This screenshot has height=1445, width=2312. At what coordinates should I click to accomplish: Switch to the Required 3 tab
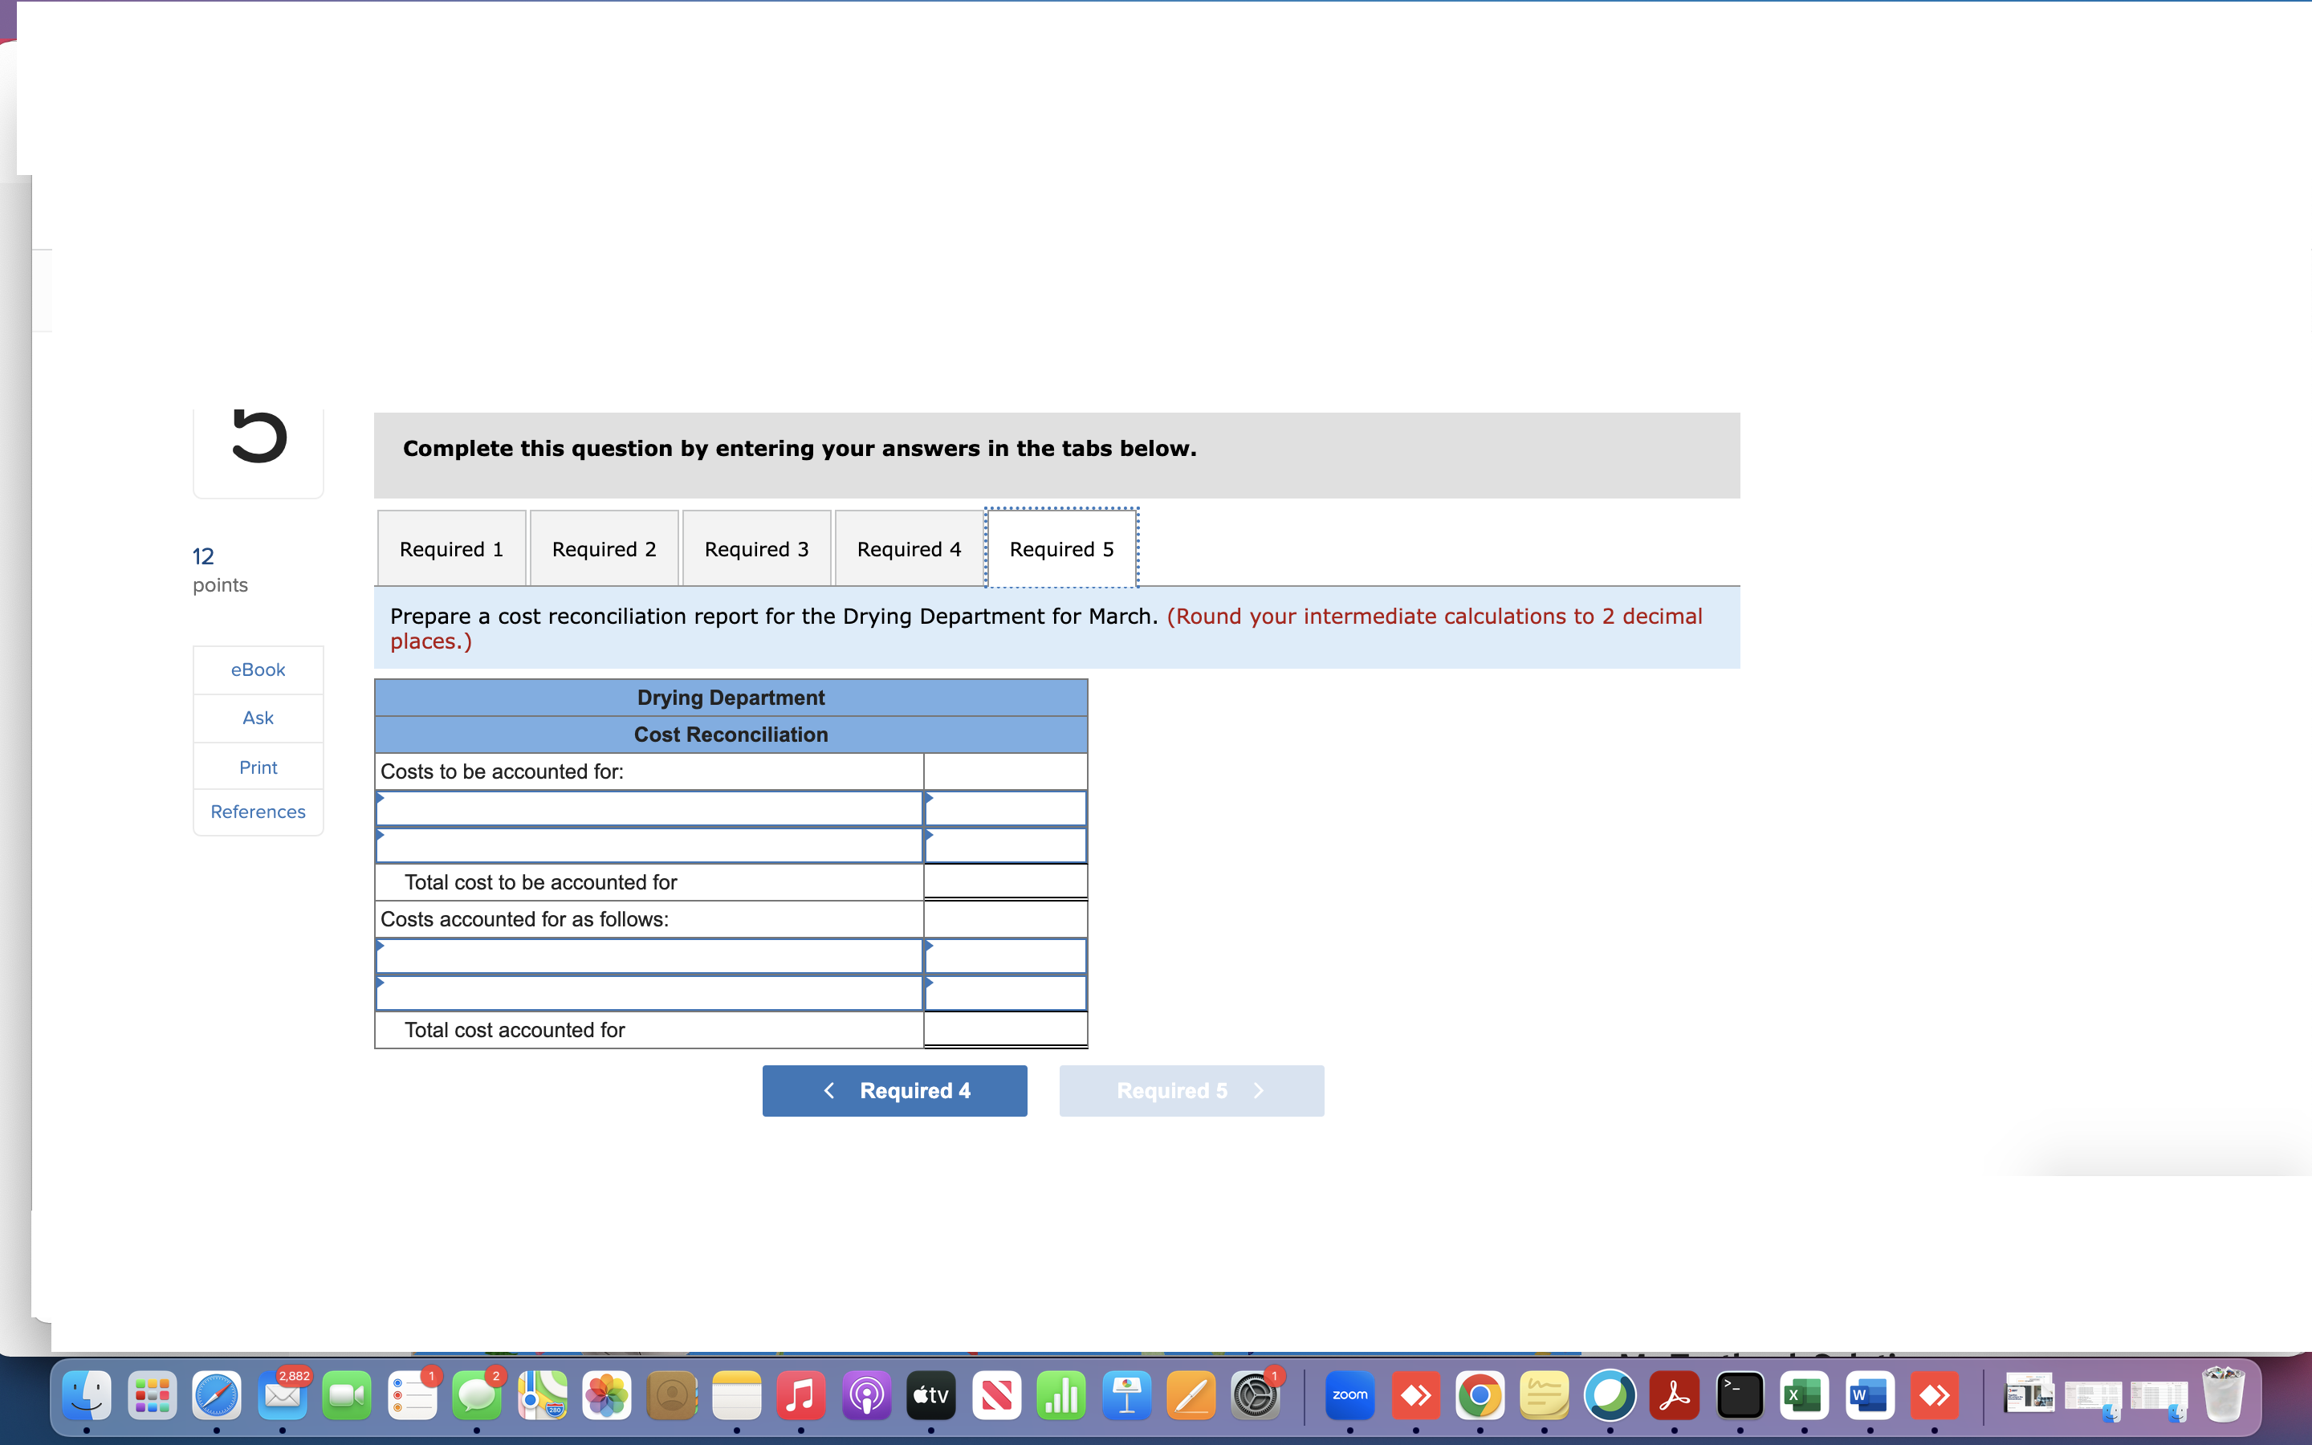[755, 548]
